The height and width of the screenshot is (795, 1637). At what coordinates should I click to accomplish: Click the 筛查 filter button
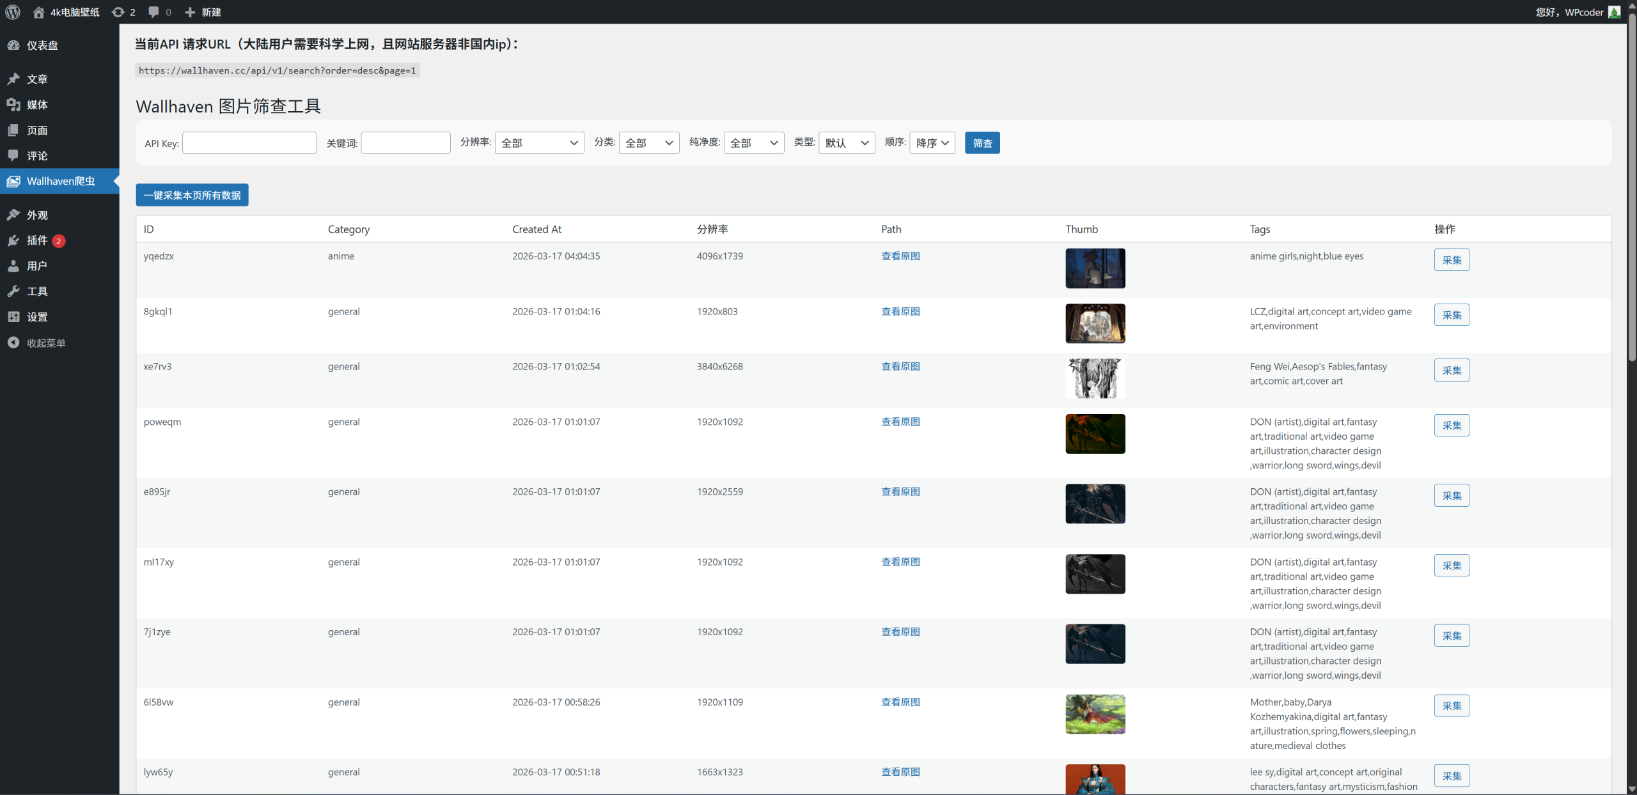pos(982,143)
